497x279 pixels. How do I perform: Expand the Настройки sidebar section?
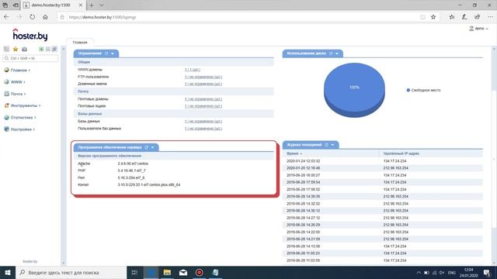pos(19,129)
